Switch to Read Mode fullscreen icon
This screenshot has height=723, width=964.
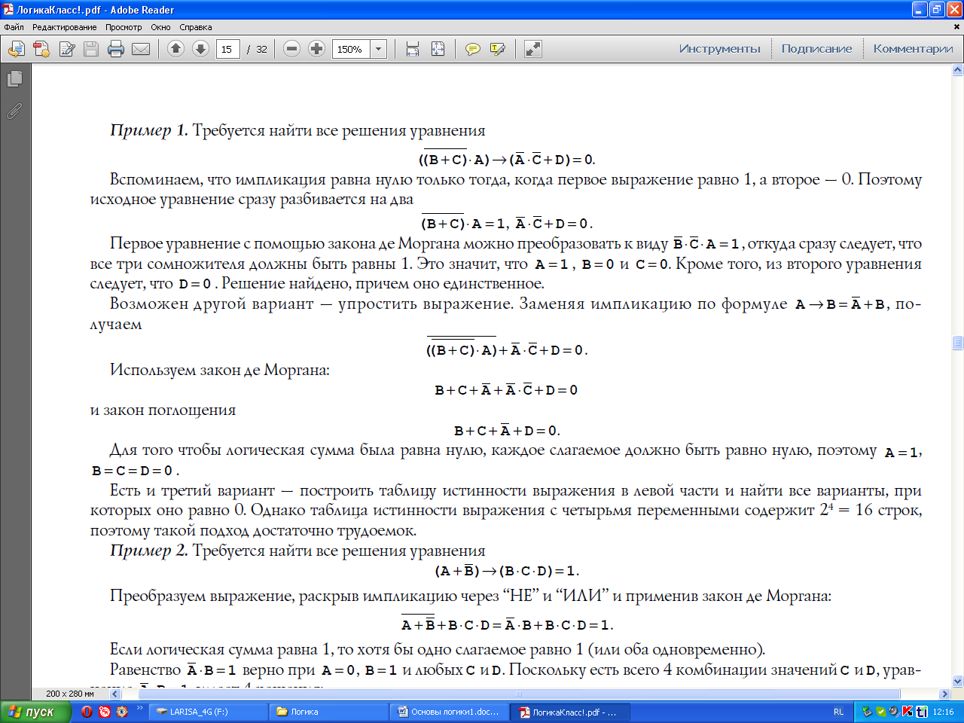tap(533, 49)
